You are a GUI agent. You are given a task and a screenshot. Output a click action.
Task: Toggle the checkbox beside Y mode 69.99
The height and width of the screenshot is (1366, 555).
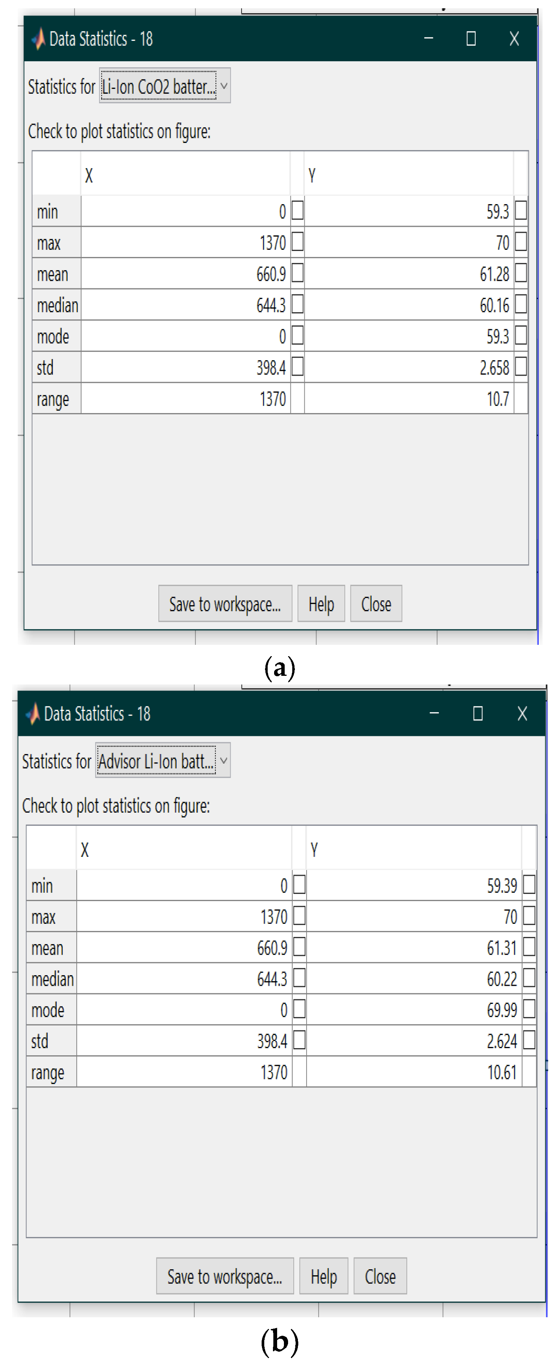529,1009
